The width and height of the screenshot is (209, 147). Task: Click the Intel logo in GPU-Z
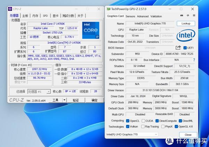[x=186, y=35]
